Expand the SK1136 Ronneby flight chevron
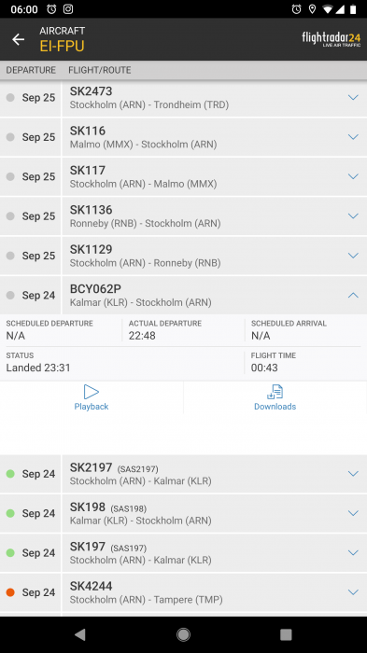The width and height of the screenshot is (367, 653). click(x=353, y=216)
